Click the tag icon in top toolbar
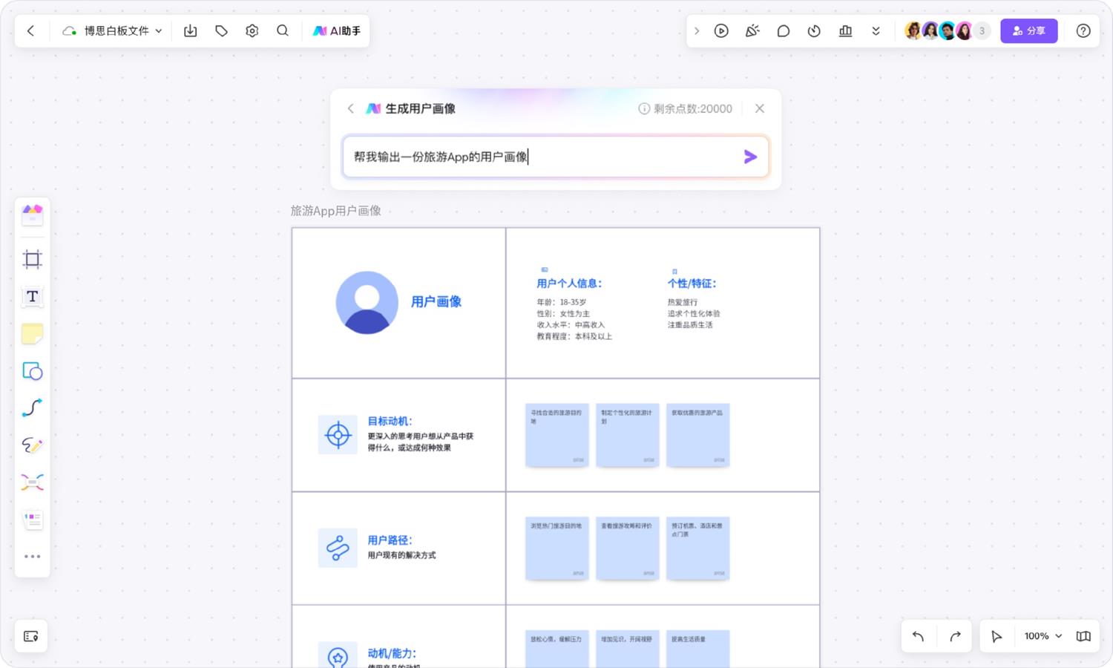The width and height of the screenshot is (1113, 668). 221,30
